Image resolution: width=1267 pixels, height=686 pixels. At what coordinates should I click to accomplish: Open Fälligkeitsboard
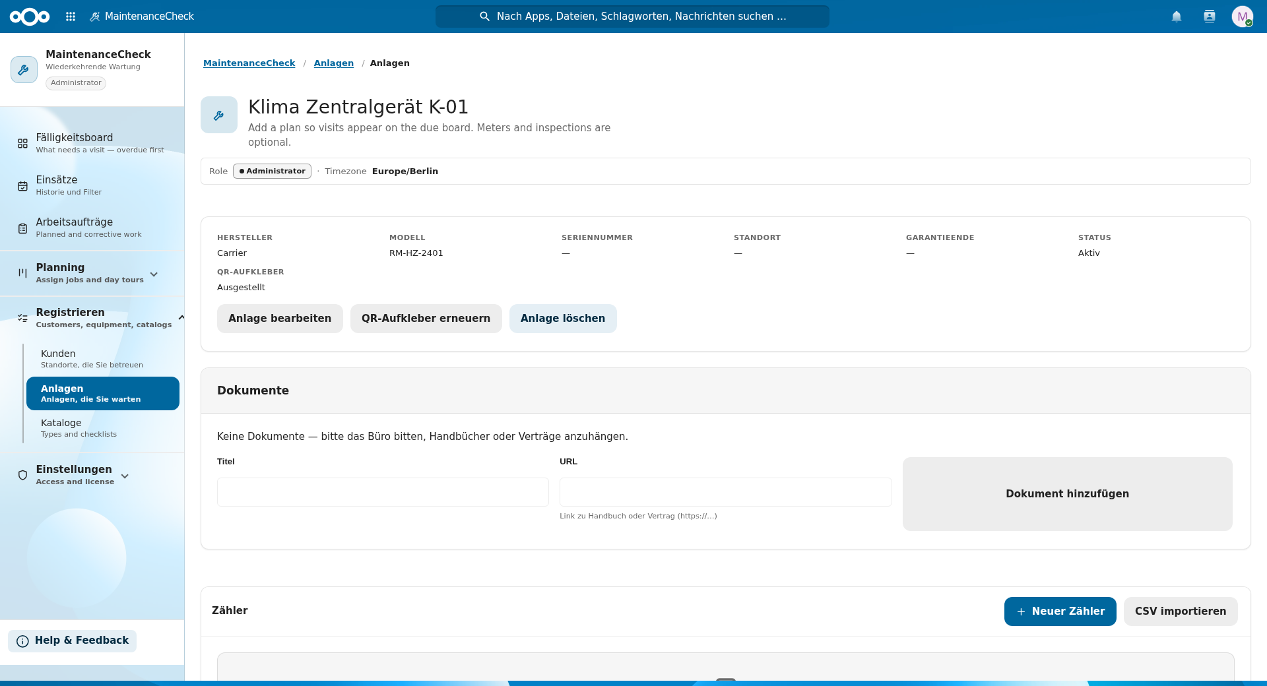(92, 143)
